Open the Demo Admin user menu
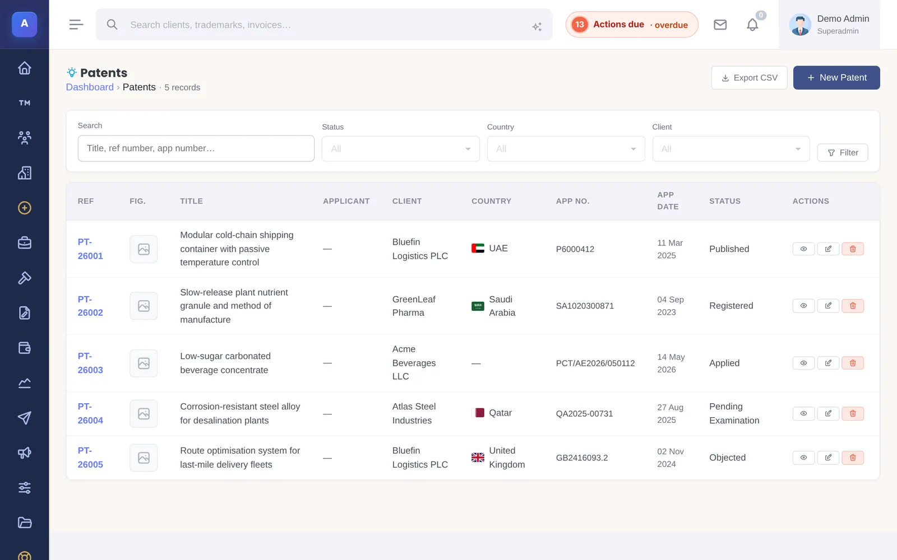 point(829,25)
